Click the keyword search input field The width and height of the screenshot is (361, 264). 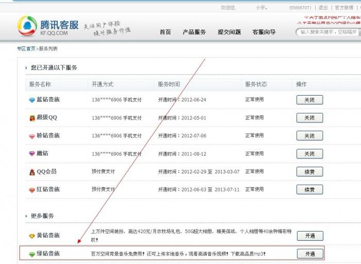pyautogui.click(x=328, y=32)
